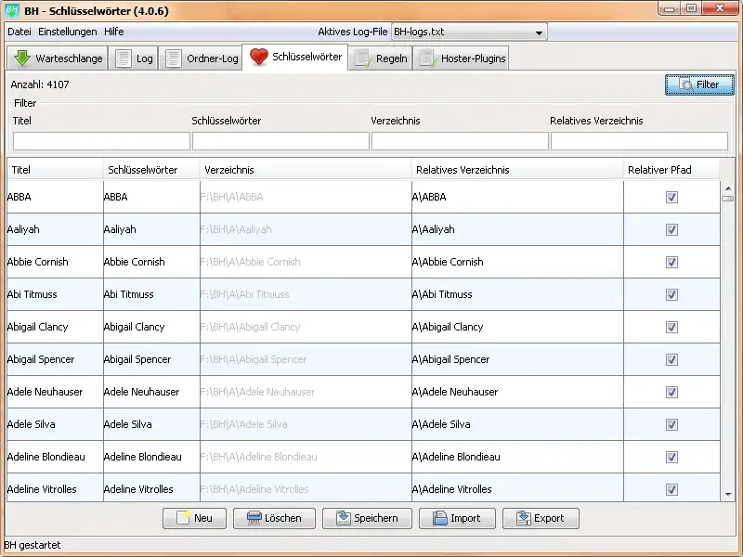Select directory cell 'F:\BH\A\Abigail Clancy'

[x=306, y=327]
